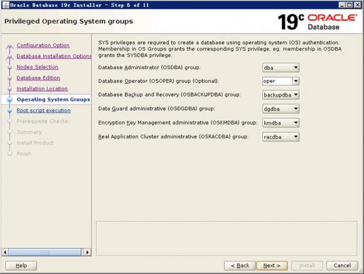This screenshot has width=364, height=274.
Task: Open the OSDBA group dropdown arrow
Action: coord(296,68)
